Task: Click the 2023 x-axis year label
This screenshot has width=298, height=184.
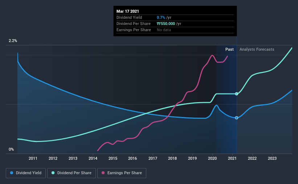Action: pos(272,158)
